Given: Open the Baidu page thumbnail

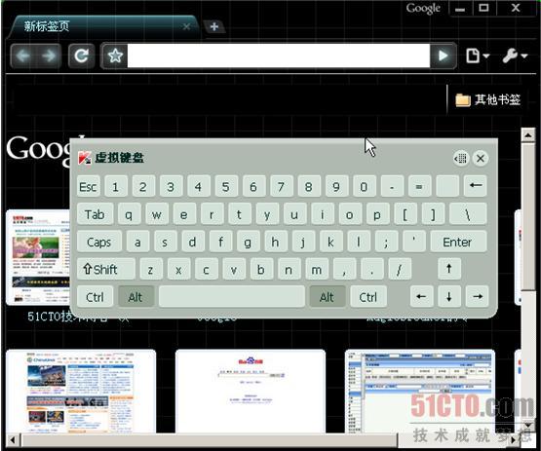Looking at the screenshot, I should point(251,391).
